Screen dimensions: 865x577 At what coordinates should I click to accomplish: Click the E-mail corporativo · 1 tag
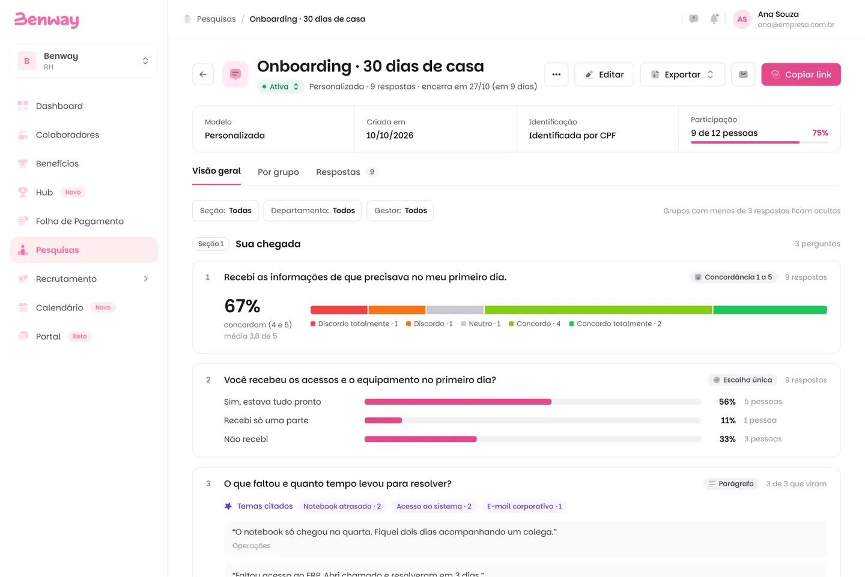524,506
